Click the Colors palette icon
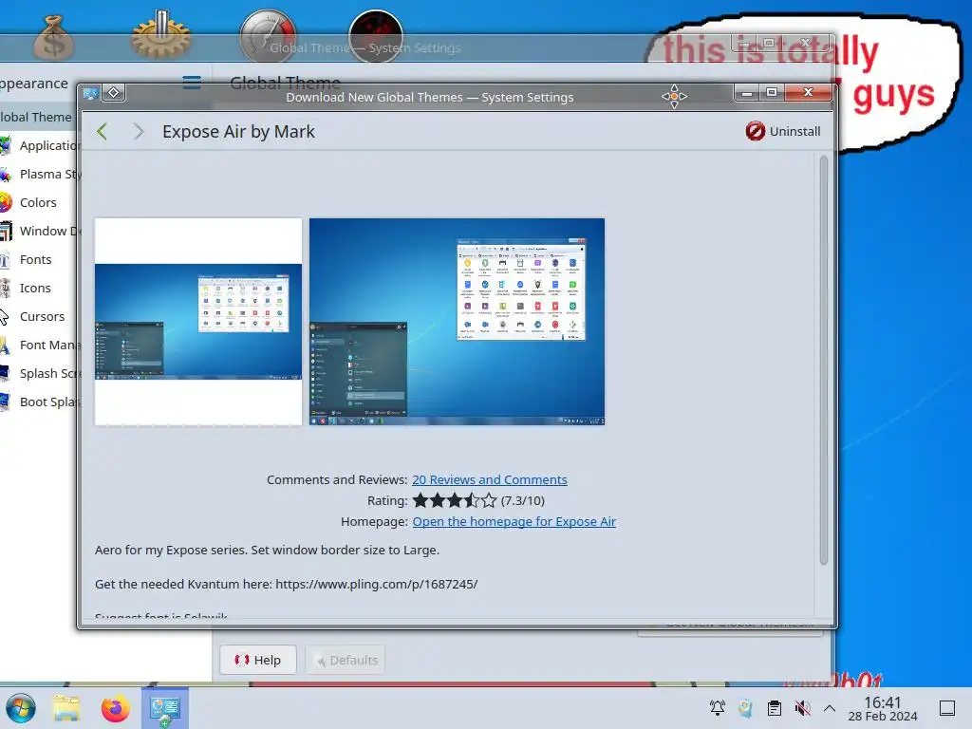The height and width of the screenshot is (729, 972). [x=5, y=203]
